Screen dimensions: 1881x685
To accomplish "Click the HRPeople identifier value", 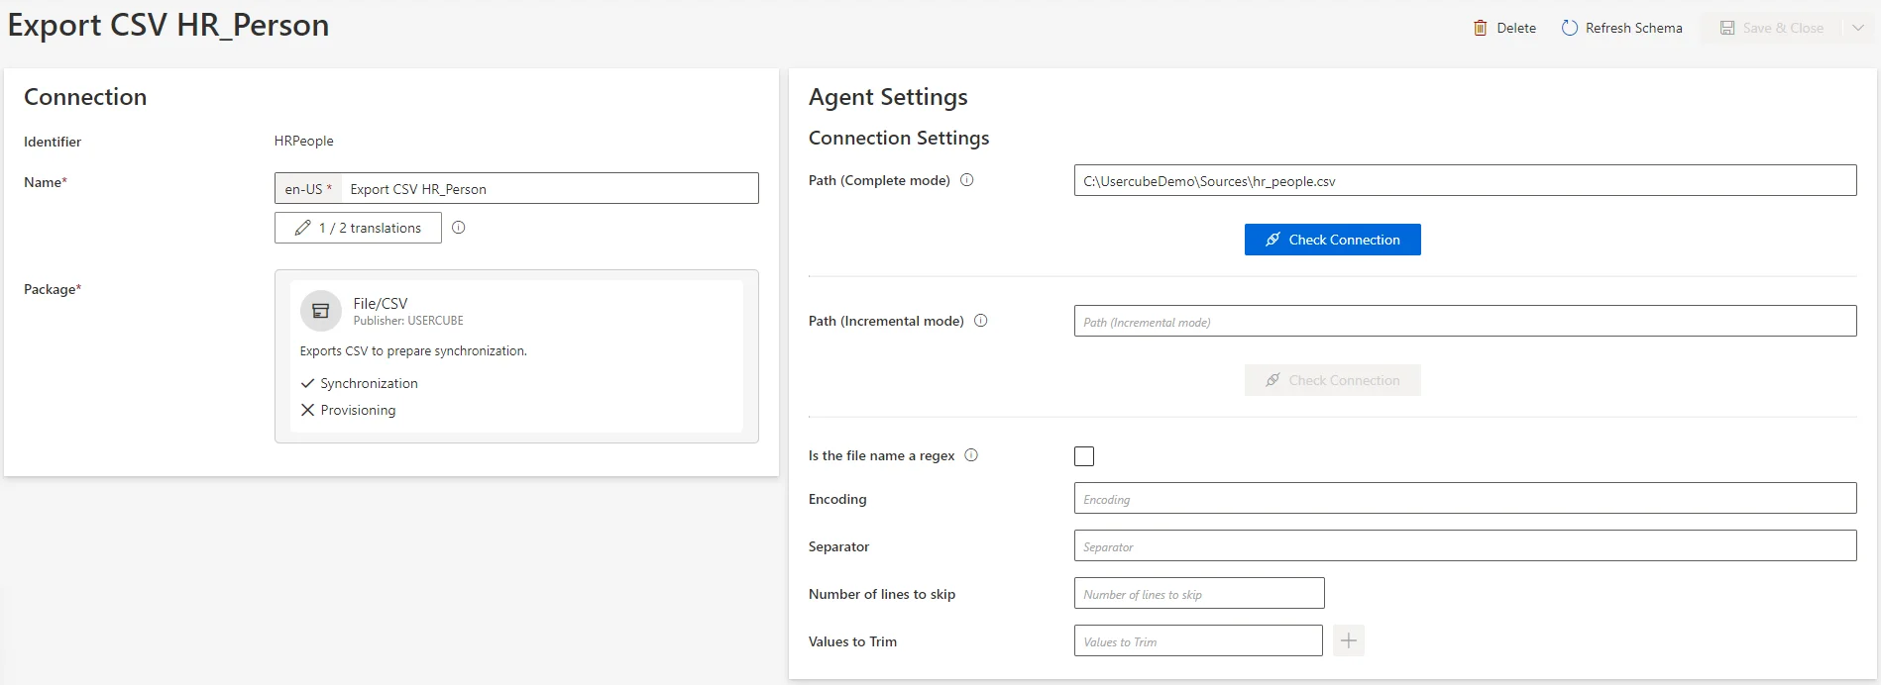I will [x=304, y=141].
